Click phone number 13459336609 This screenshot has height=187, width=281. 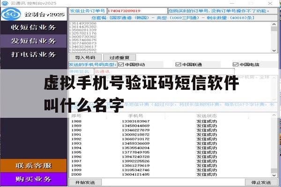[x=136, y=144]
